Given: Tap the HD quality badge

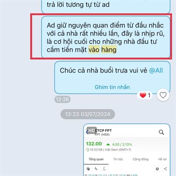Looking at the screenshot, I should tap(92, 131).
